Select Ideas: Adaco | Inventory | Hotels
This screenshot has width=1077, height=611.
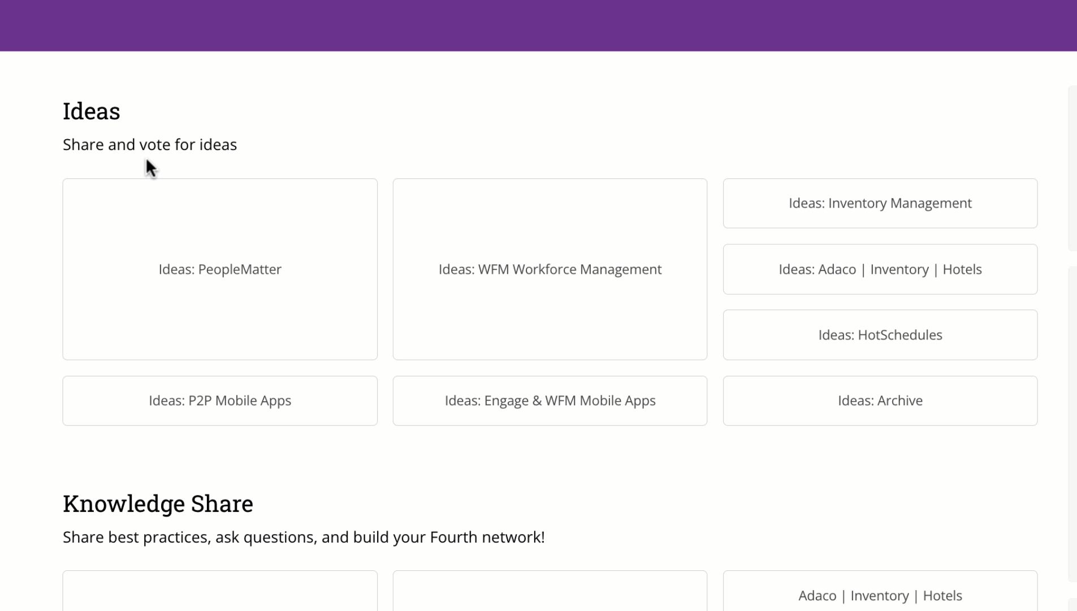tap(880, 269)
